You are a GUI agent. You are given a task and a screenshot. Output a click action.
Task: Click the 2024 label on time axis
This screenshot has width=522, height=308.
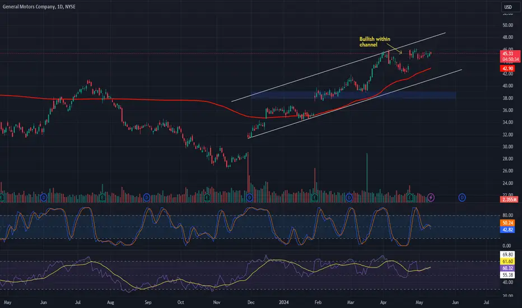pos(283,302)
